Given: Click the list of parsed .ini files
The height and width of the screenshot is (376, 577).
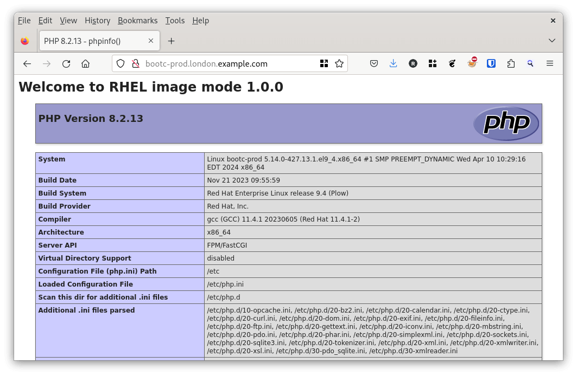Looking at the screenshot, I should [x=372, y=330].
